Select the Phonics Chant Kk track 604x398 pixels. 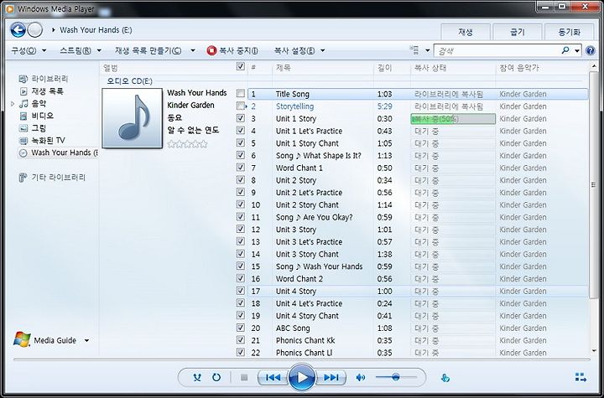tap(305, 340)
